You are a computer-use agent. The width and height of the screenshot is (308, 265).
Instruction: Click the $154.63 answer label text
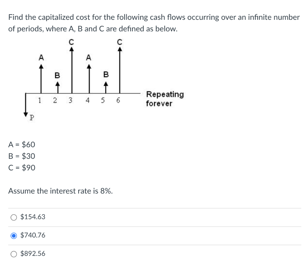32,217
